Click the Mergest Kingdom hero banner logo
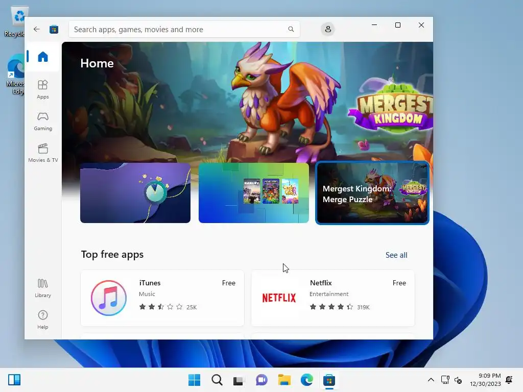The height and width of the screenshot is (392, 523). (x=392, y=107)
